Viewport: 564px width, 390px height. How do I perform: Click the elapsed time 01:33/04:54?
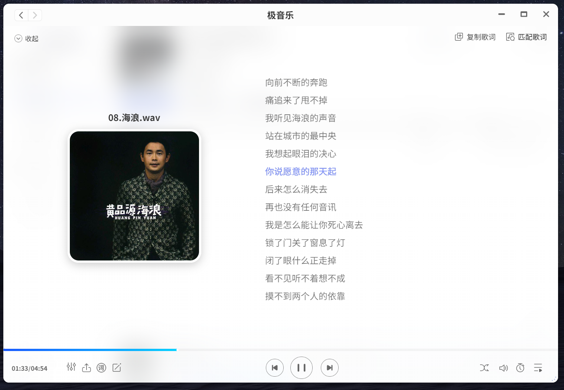[x=29, y=368]
